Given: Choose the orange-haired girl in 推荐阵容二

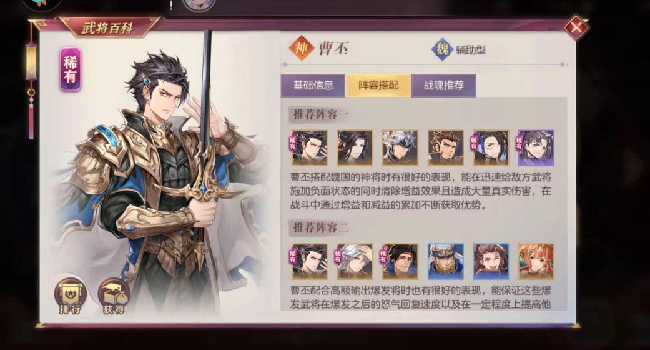Looking at the screenshot, I should tap(536, 261).
